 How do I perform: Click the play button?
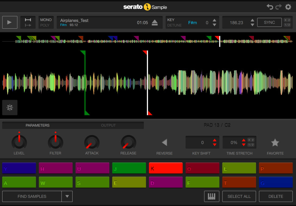click(x=9, y=22)
